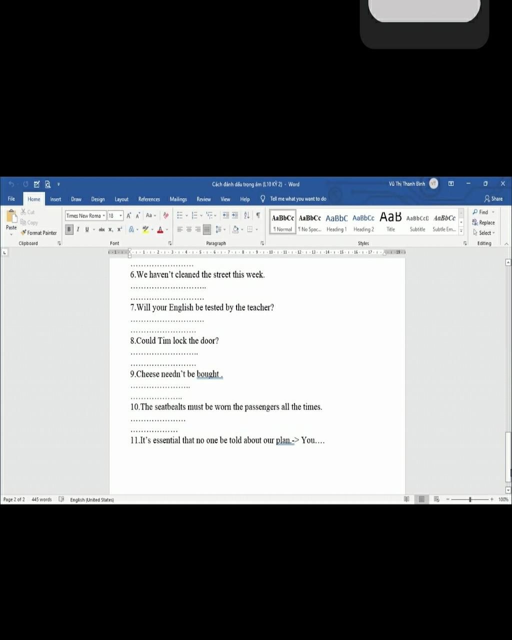Expand the Styles gallery More button
This screenshot has height=640, width=512.
tap(461, 231)
